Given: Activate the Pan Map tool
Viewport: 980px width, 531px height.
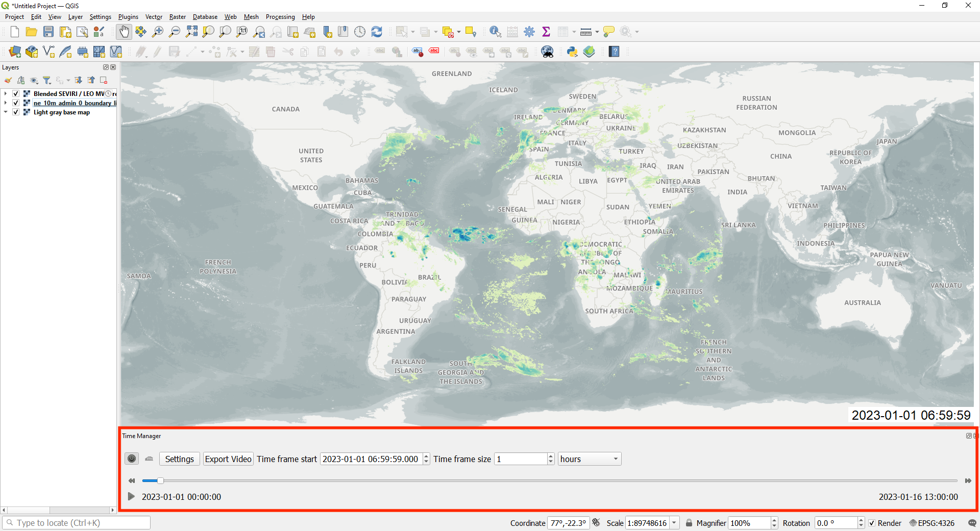Looking at the screenshot, I should coord(124,31).
